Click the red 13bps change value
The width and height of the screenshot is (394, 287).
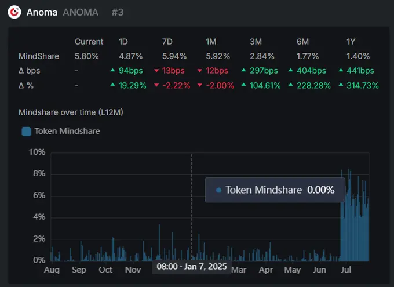[173, 71]
